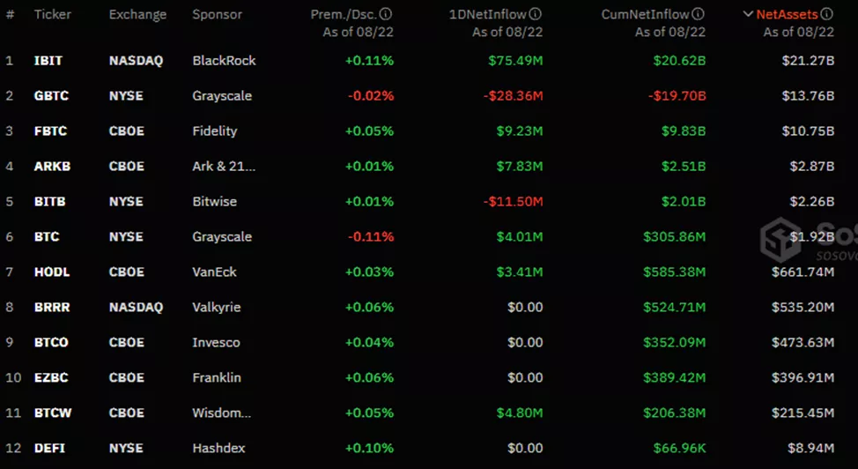Open the GBTC ticker row
858x469 pixels.
coord(50,96)
